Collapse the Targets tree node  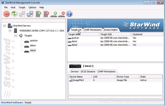click(x=15, y=36)
